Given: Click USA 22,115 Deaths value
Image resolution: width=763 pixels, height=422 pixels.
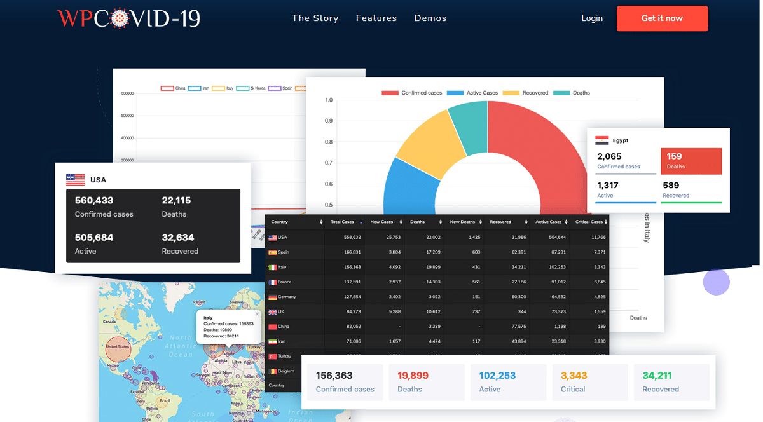Looking at the screenshot, I should pyautogui.click(x=176, y=200).
